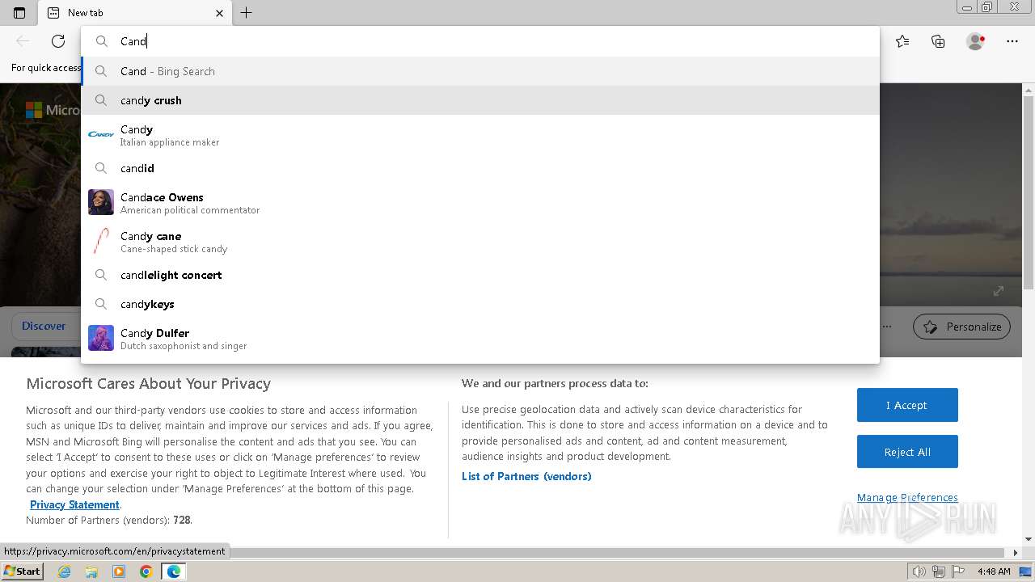This screenshot has width=1035, height=582.
Task: Refresh the page
Action: (x=58, y=41)
